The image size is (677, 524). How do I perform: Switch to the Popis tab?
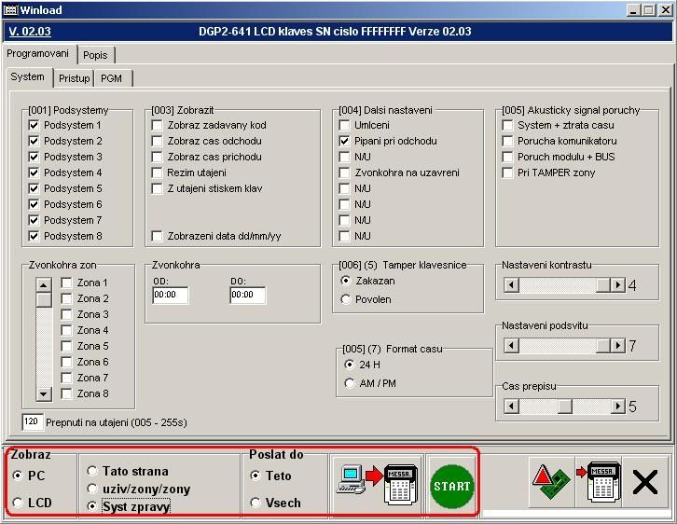[95, 55]
